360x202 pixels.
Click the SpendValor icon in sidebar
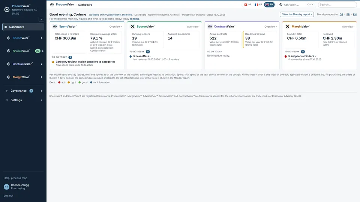(x=9, y=38)
